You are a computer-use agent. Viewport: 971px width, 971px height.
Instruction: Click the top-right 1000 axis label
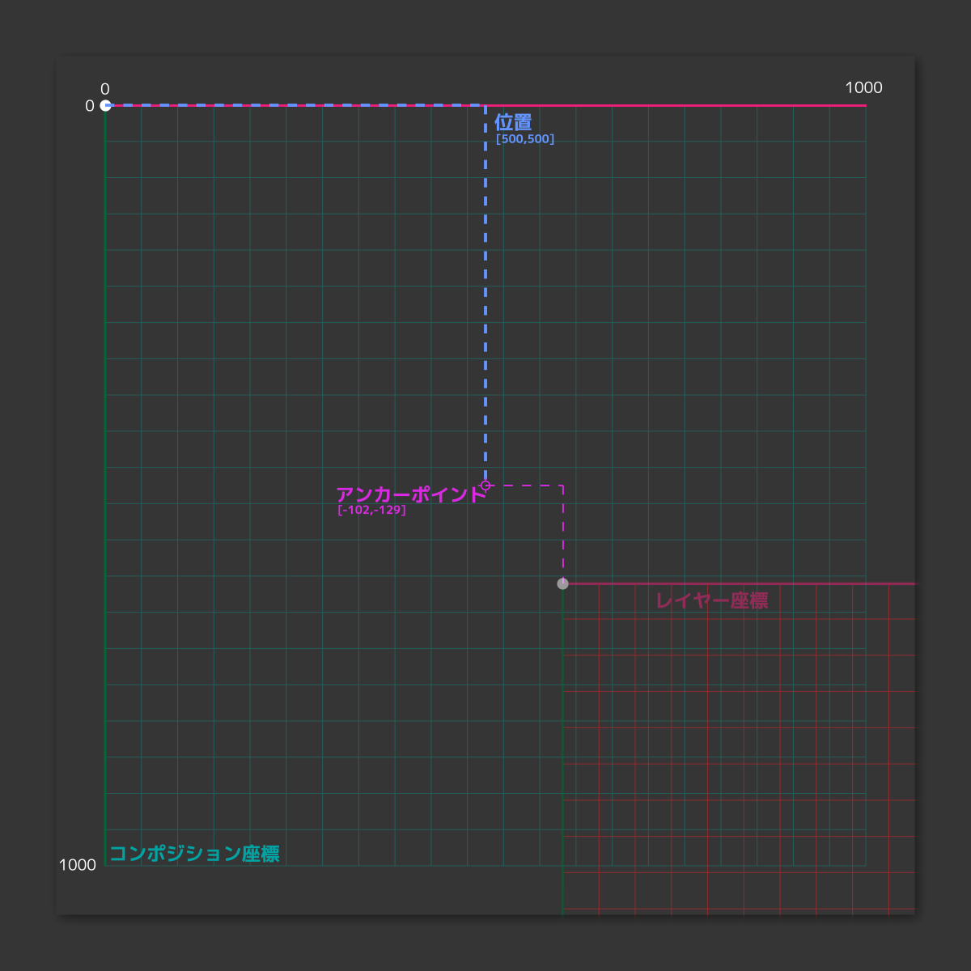[863, 87]
